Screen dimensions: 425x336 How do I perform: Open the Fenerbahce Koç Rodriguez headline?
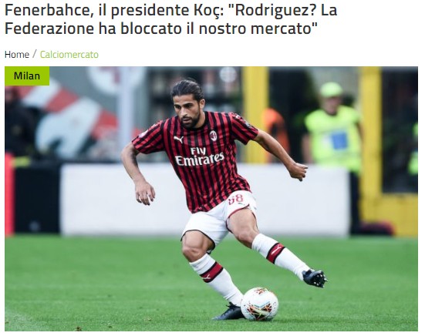[170, 19]
